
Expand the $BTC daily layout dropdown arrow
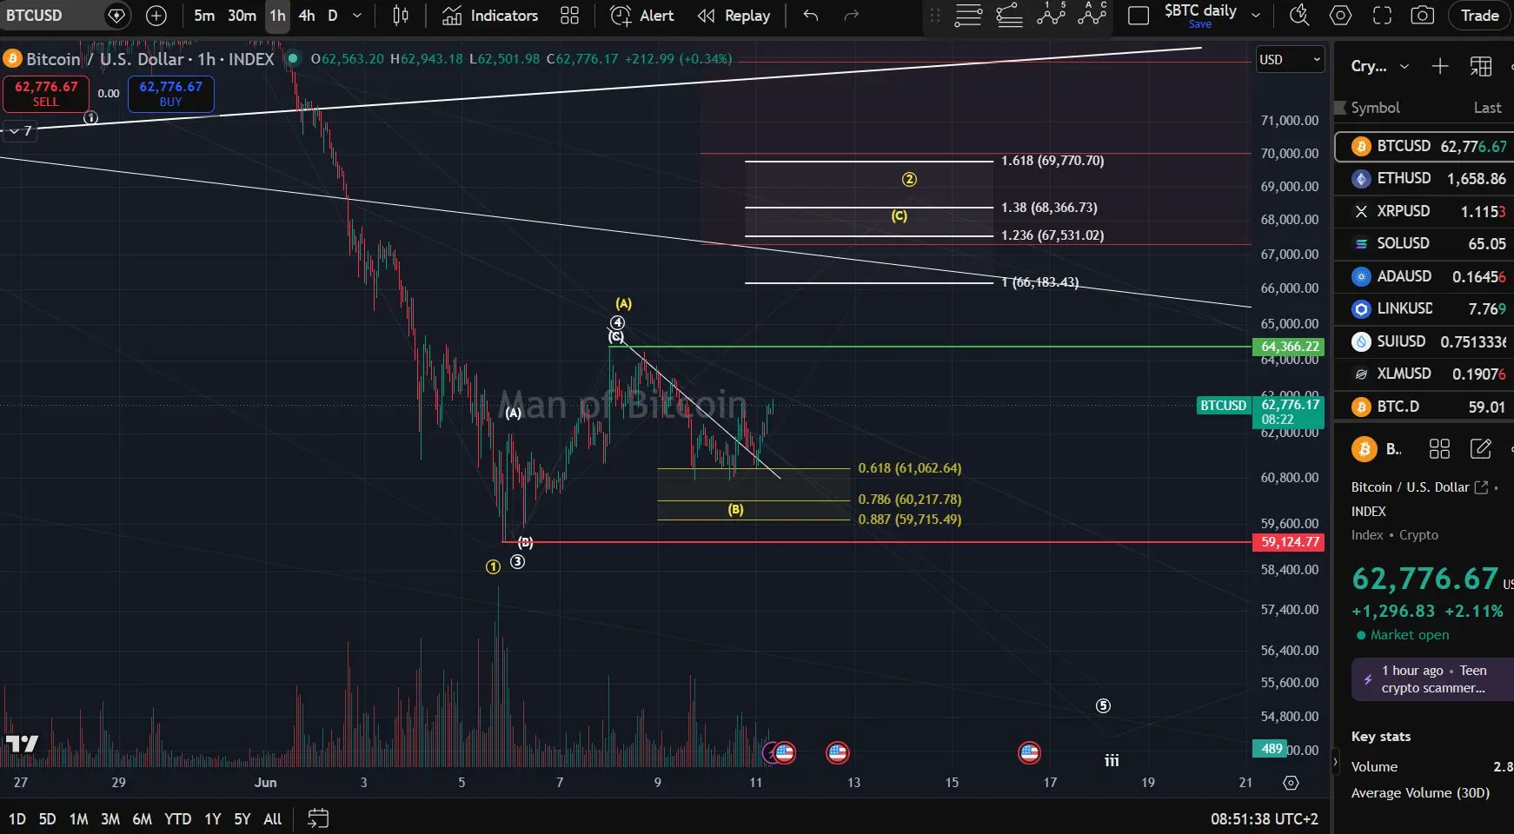tap(1255, 16)
